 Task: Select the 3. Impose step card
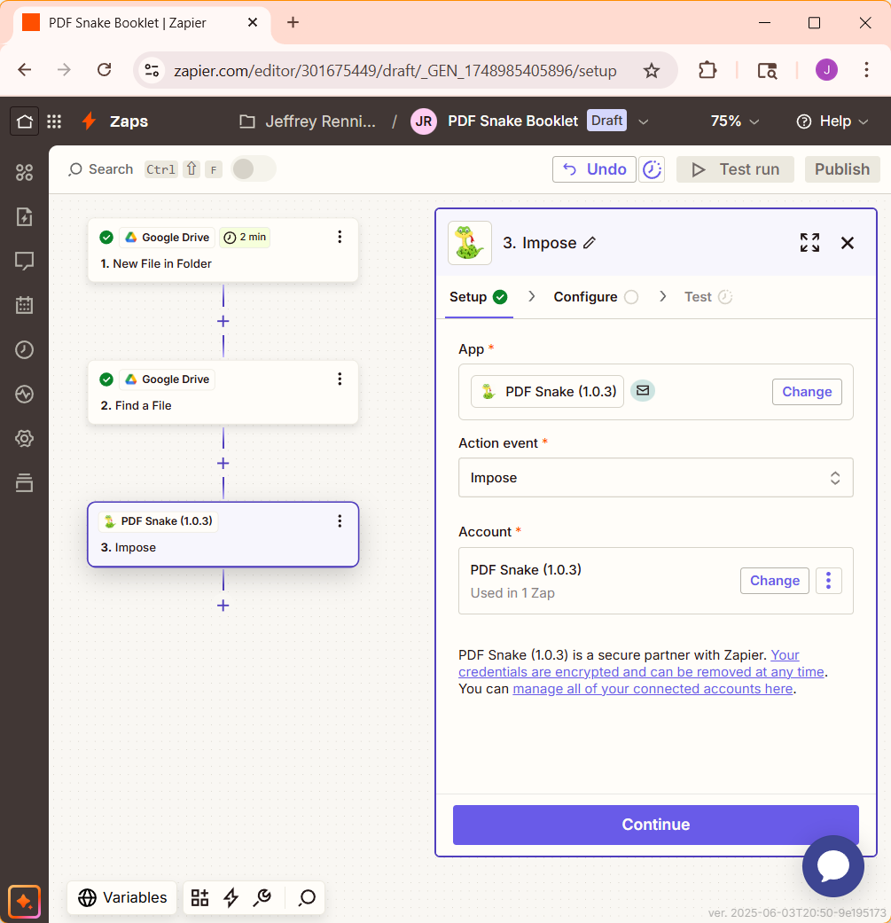pyautogui.click(x=223, y=535)
